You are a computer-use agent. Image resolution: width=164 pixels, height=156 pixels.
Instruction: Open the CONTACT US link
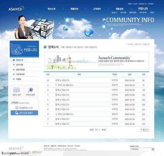pyautogui.click(x=143, y=4)
